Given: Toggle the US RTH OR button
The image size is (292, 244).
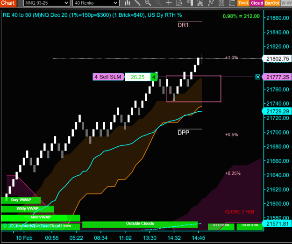Looking at the screenshot, I should point(250,226).
